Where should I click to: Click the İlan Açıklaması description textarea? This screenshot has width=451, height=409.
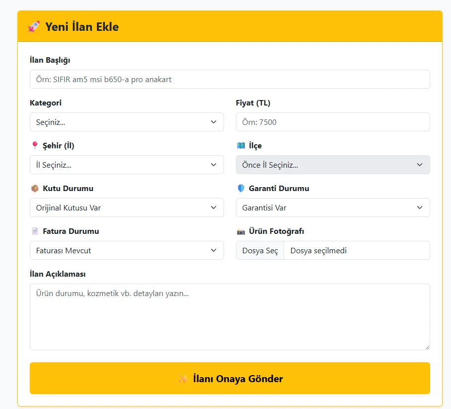tap(229, 316)
